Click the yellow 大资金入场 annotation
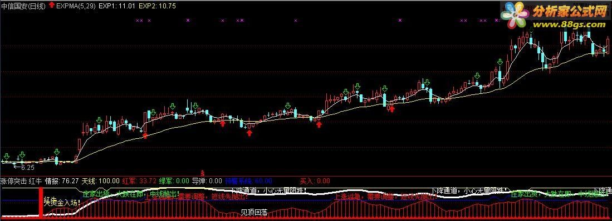612x221 pixels. (62, 202)
